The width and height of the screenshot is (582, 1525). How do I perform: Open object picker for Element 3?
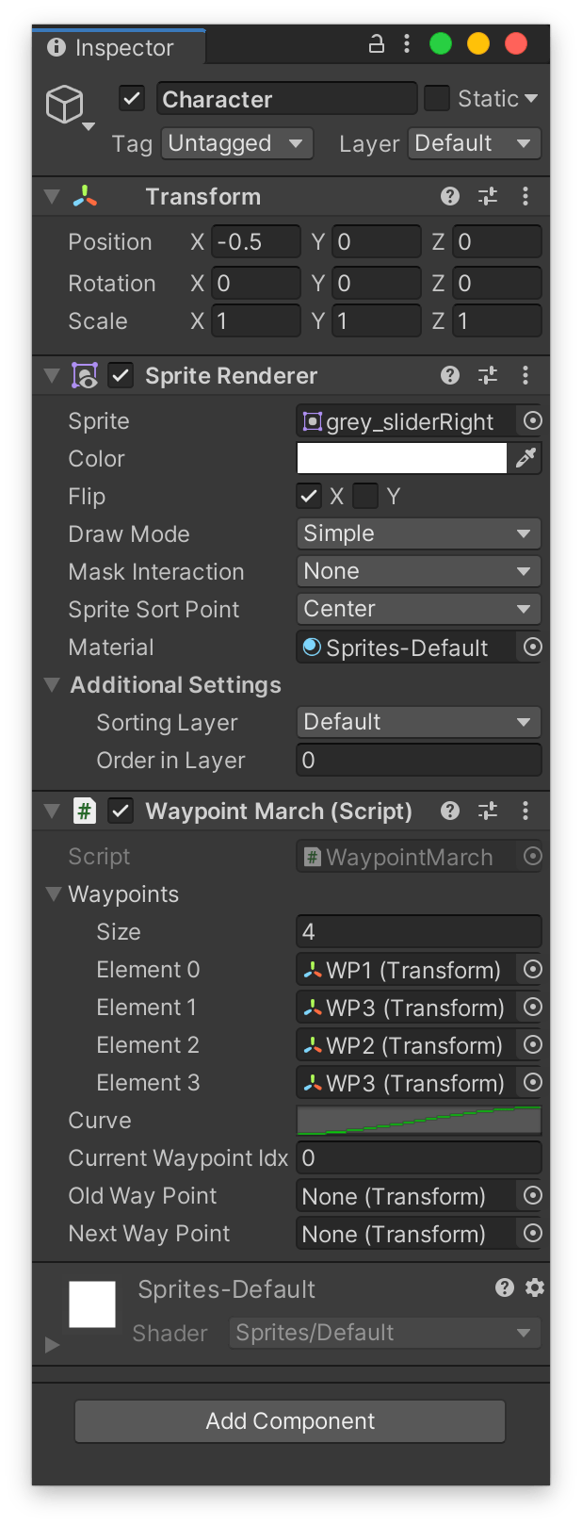pos(532,1082)
